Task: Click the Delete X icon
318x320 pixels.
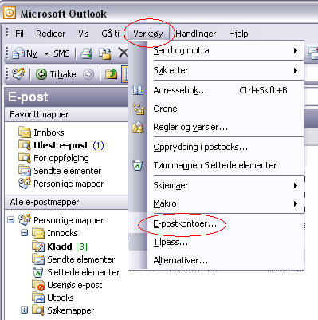Action: pyautogui.click(x=123, y=53)
